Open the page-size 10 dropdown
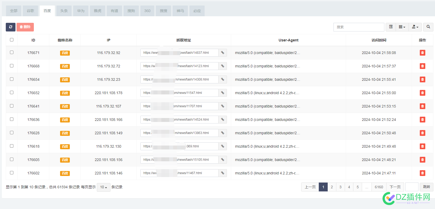Viewport: 435px width, 209px height. click(x=103, y=187)
